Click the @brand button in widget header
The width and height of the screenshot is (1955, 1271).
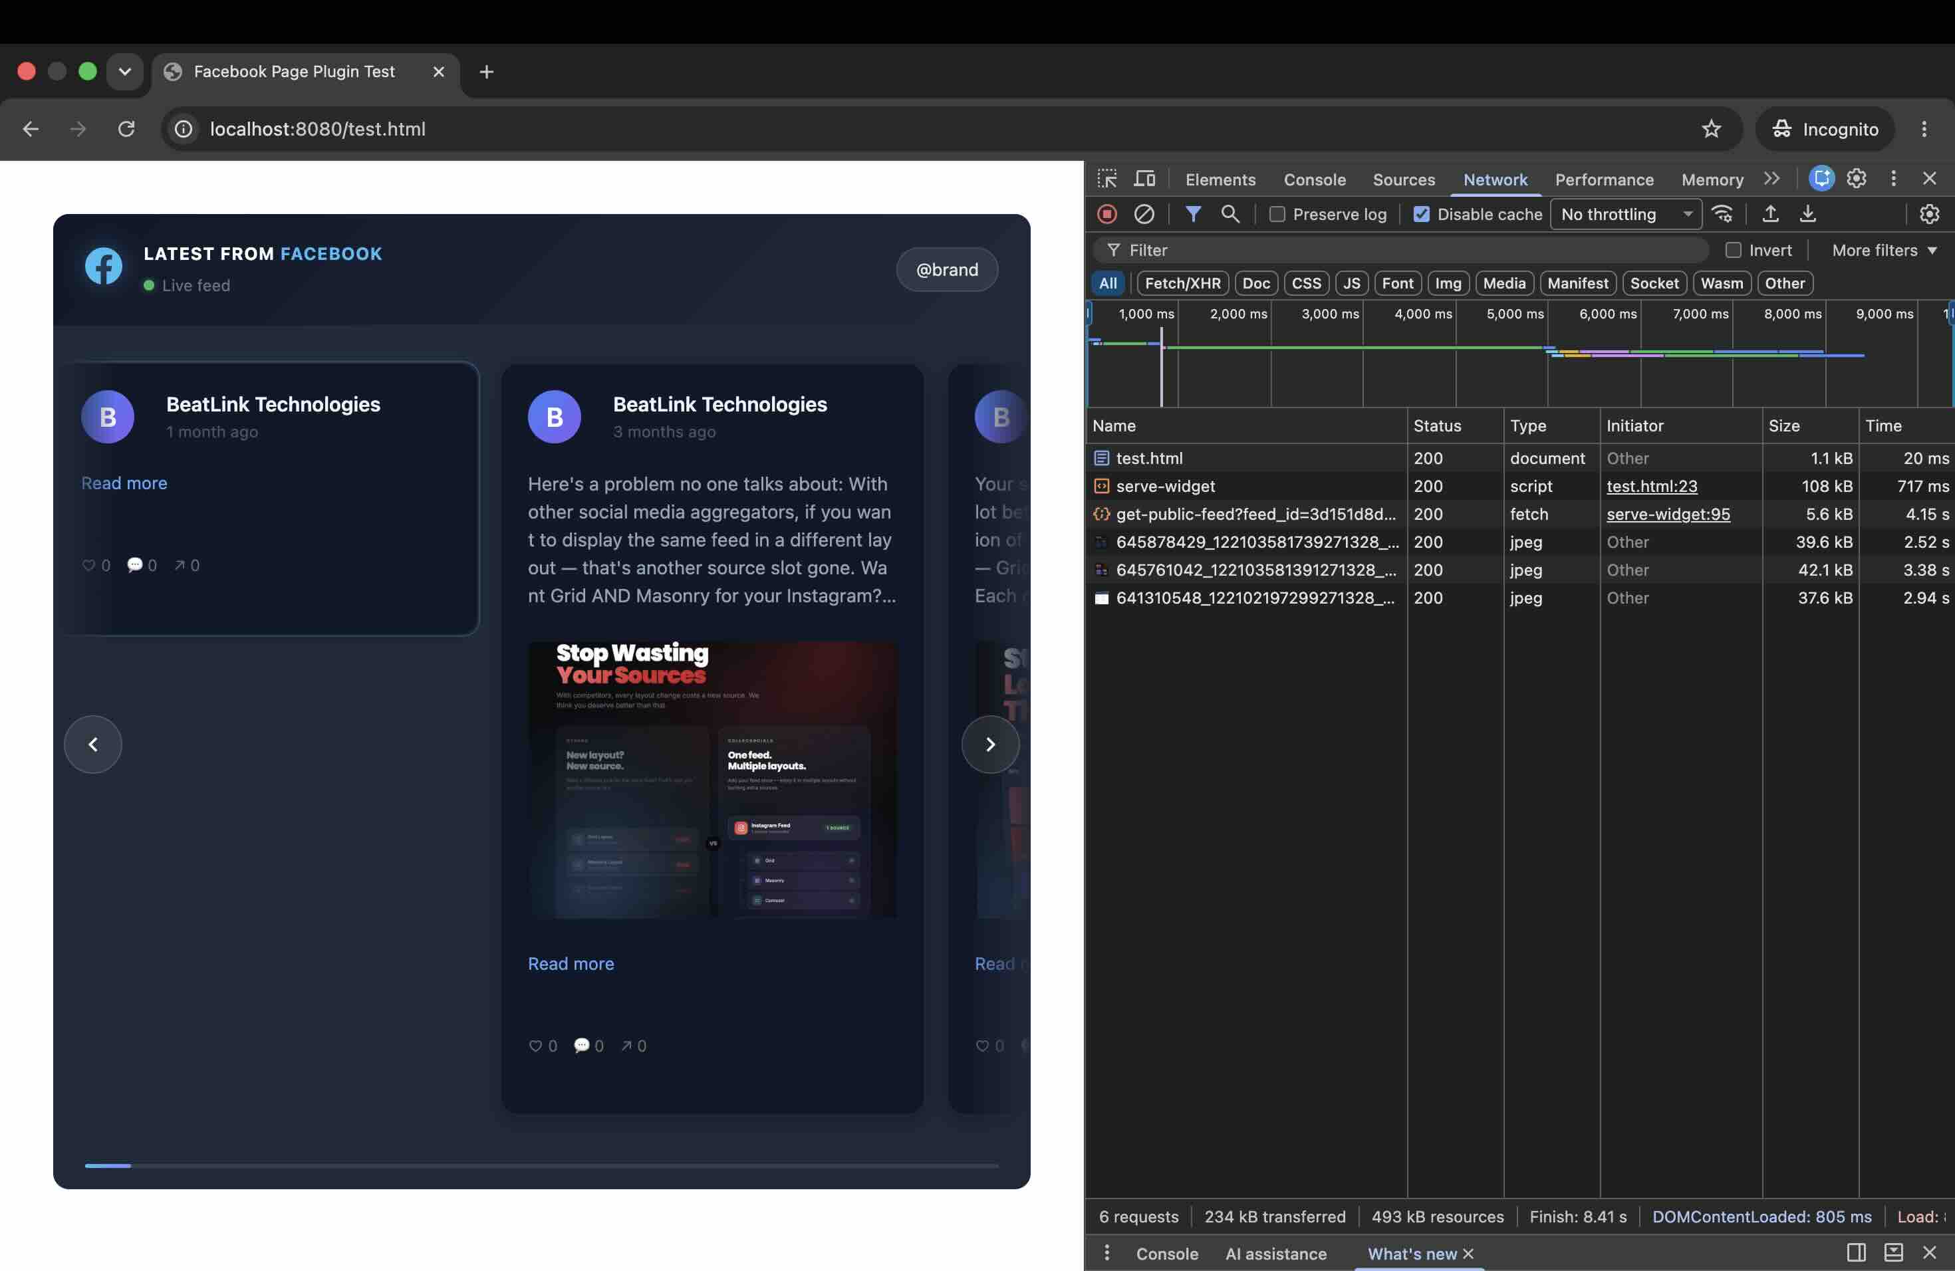point(946,269)
